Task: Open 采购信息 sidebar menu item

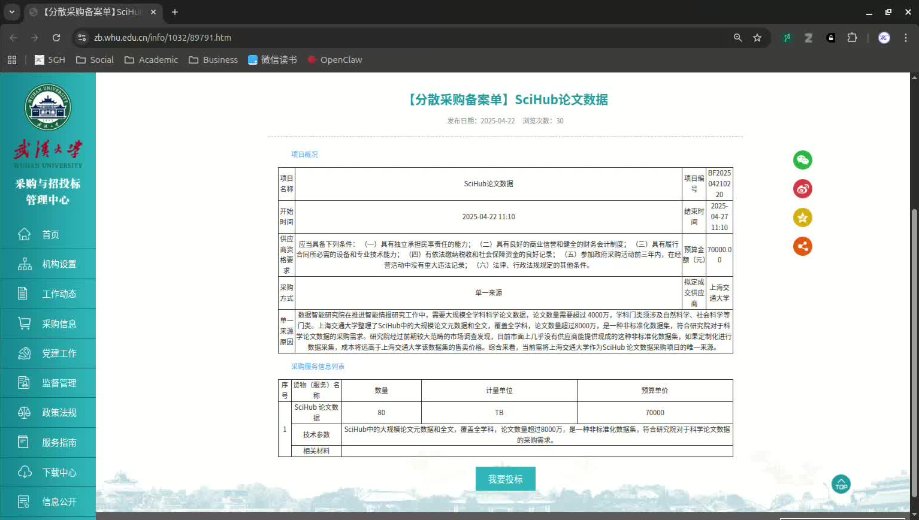Action: click(x=59, y=324)
